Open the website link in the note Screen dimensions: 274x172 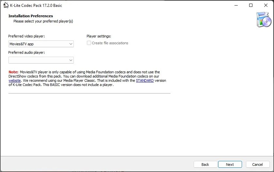click(x=15, y=80)
